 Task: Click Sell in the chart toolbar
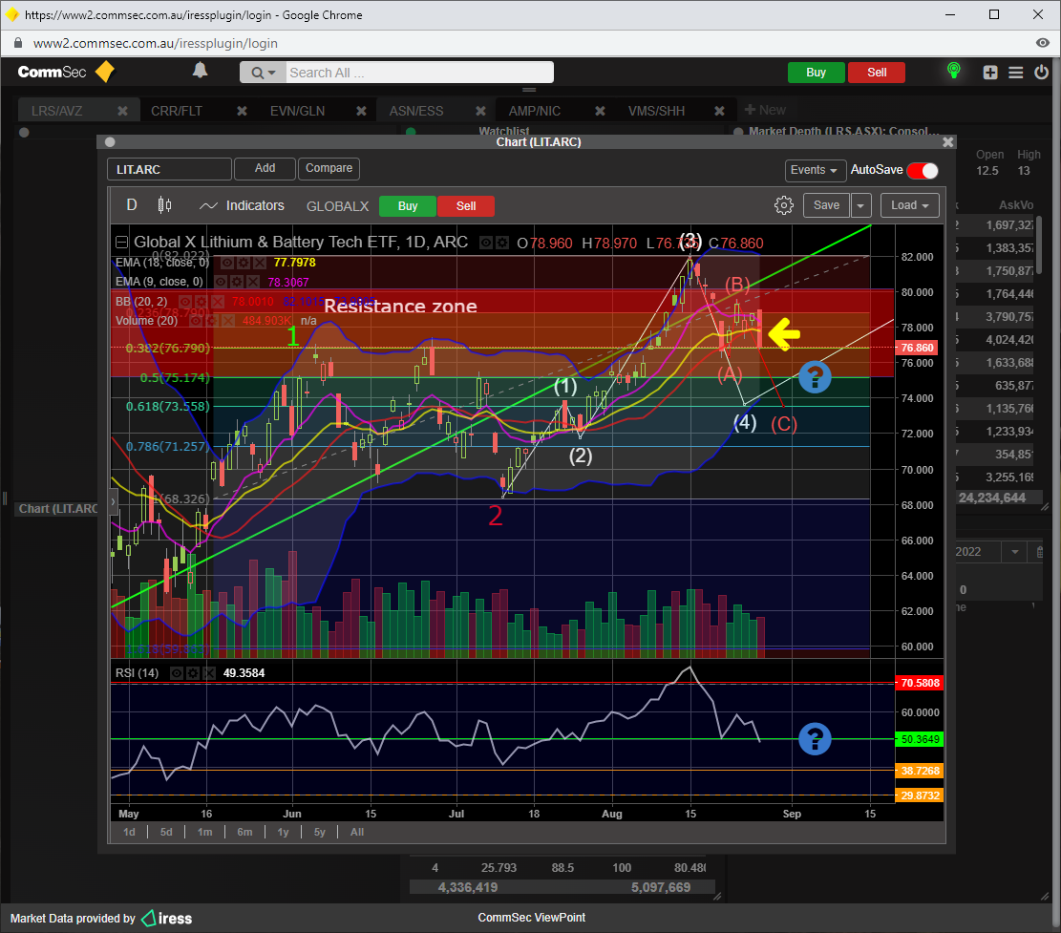[x=465, y=205]
